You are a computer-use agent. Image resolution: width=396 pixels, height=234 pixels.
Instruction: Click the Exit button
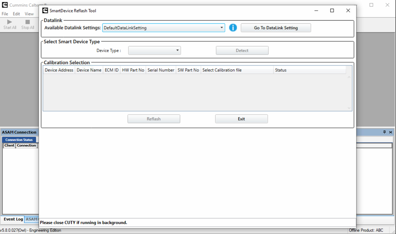[x=241, y=119]
